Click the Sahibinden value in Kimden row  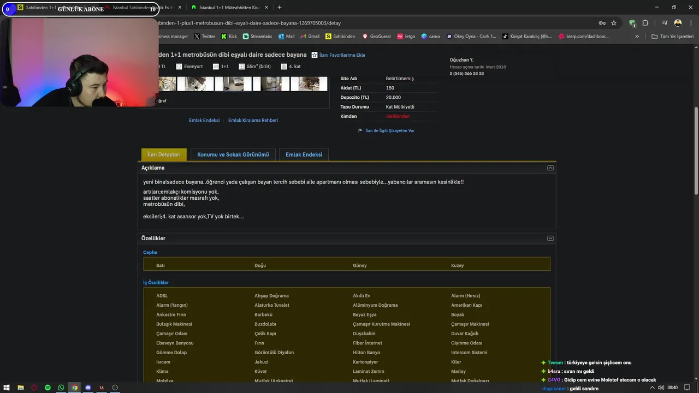[x=398, y=116]
